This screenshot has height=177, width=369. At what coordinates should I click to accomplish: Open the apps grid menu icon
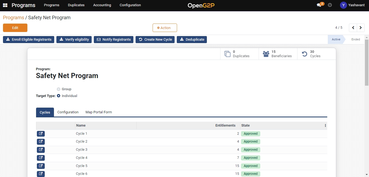pos(5,5)
